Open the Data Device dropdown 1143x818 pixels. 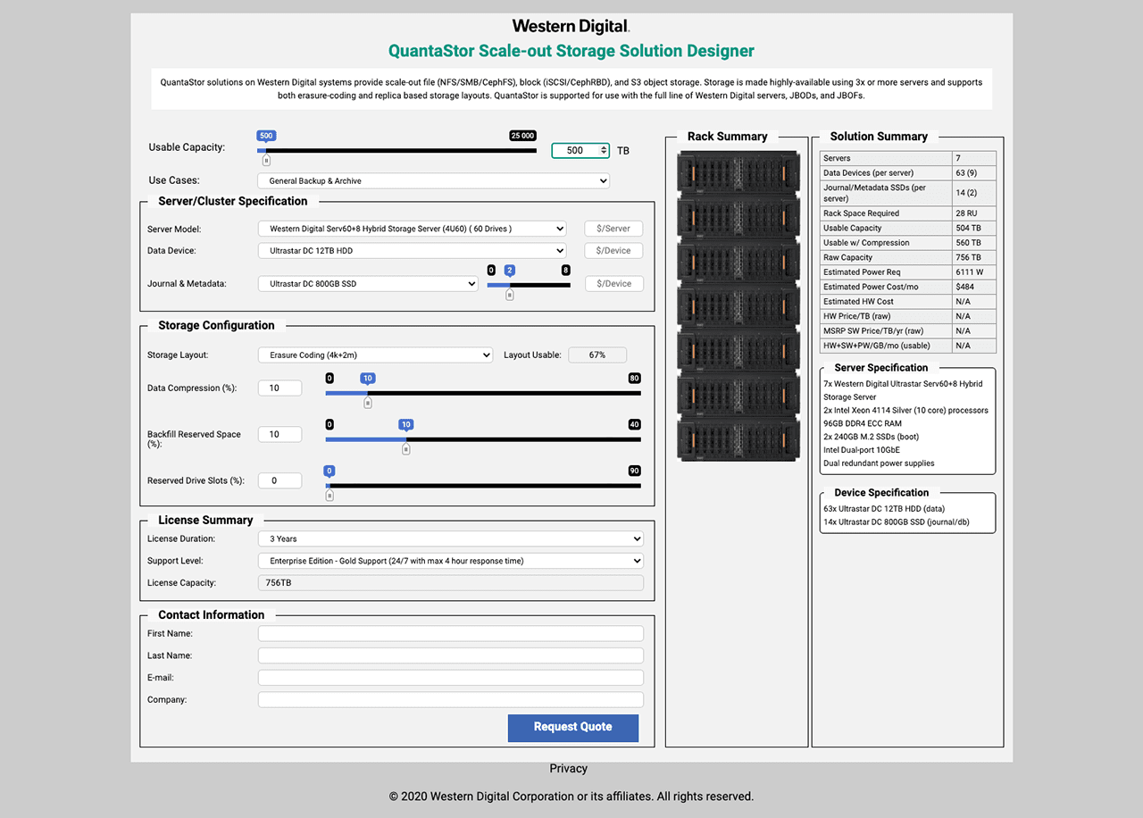pyautogui.click(x=412, y=251)
